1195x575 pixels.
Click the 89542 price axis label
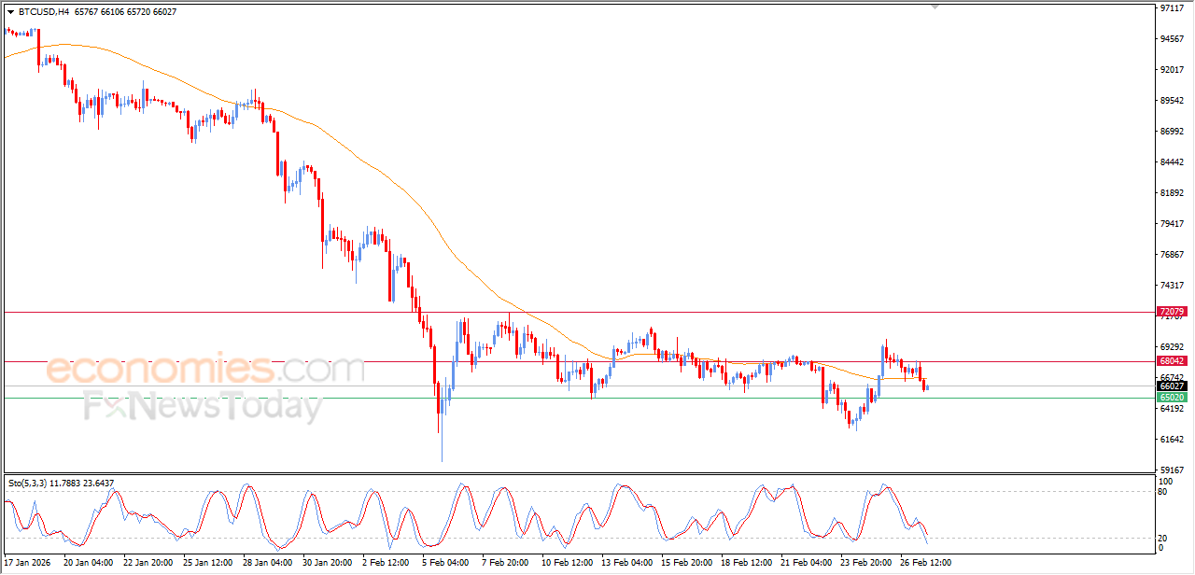coord(1173,101)
